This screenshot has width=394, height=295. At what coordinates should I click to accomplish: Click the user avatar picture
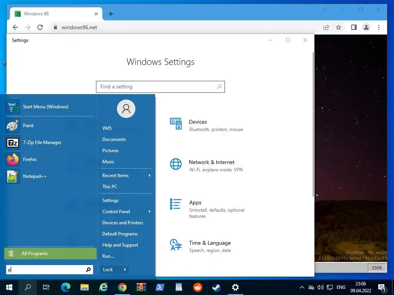point(126,109)
